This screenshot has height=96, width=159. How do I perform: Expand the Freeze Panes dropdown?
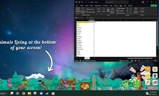click(121, 13)
